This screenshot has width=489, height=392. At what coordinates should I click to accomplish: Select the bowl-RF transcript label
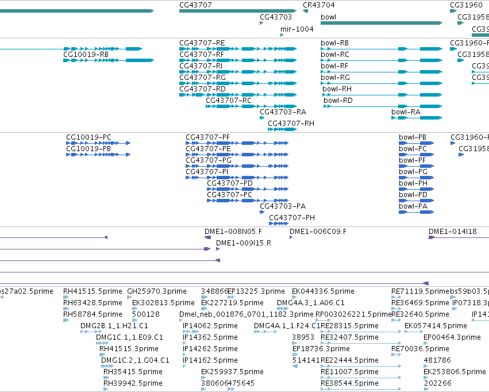point(334,66)
